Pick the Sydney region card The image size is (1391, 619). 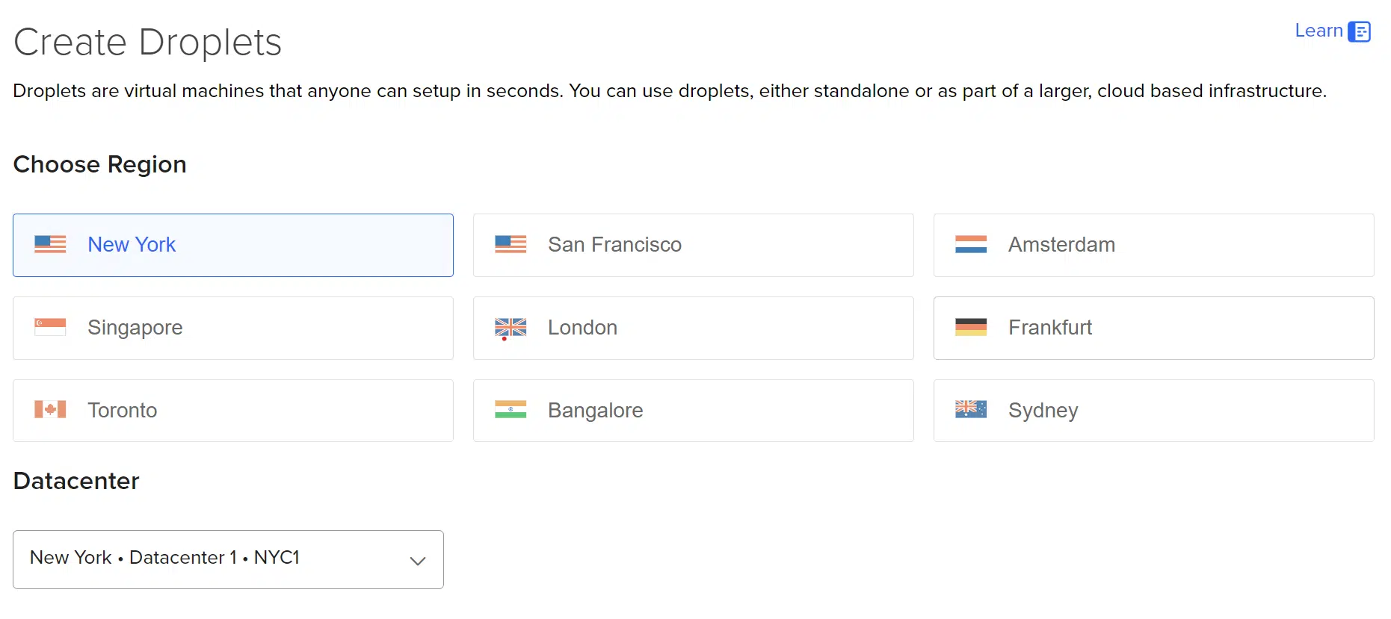1154,411
